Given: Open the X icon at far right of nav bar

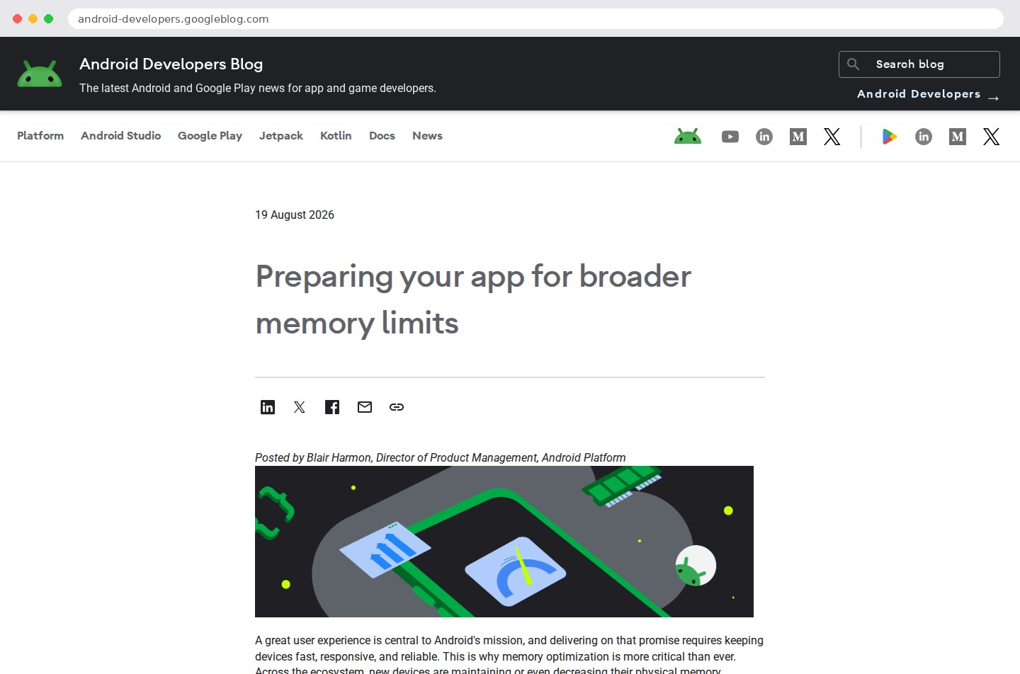Looking at the screenshot, I should 992,137.
